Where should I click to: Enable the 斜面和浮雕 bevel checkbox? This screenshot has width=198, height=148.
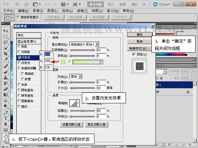(x=19, y=68)
